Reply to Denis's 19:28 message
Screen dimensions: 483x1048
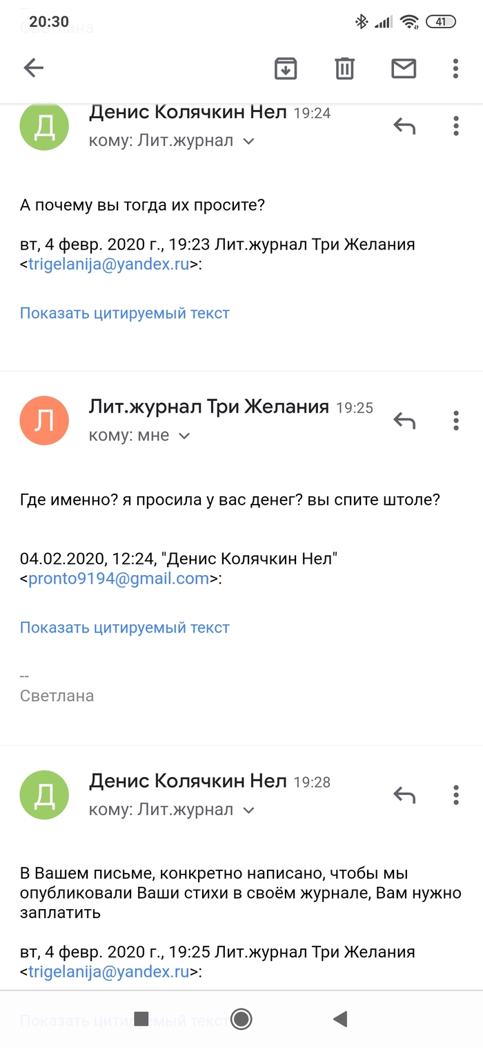pyautogui.click(x=404, y=795)
